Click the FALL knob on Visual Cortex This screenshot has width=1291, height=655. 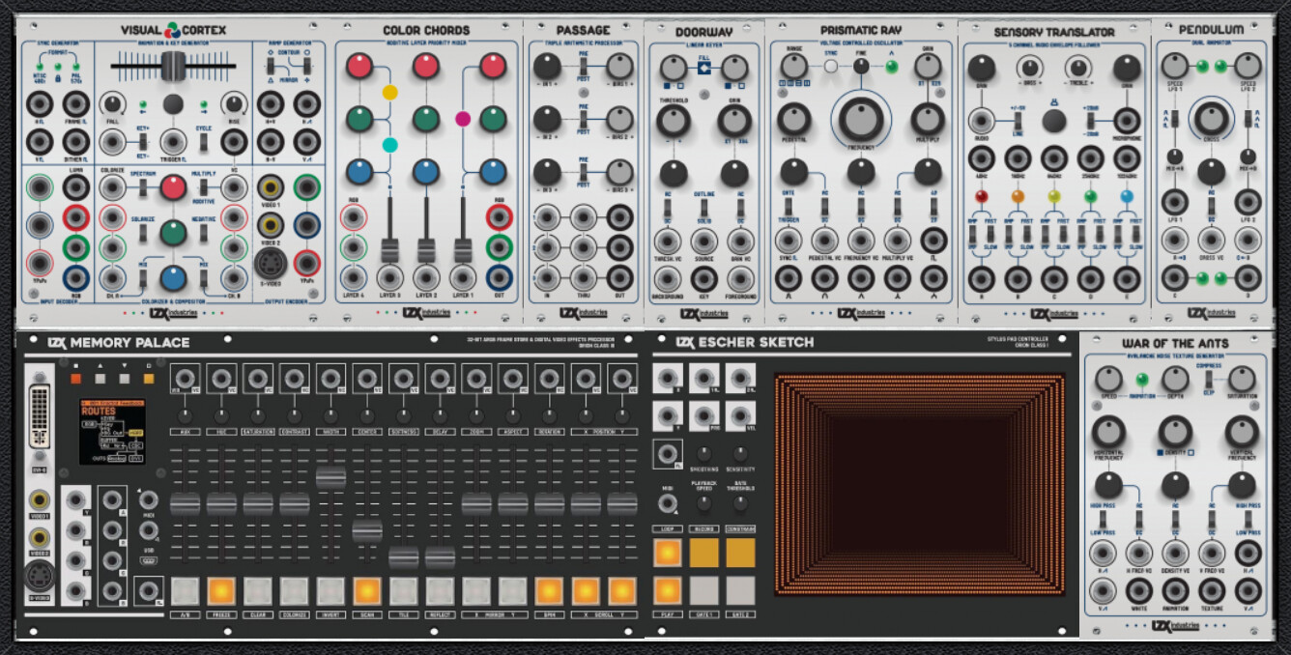(x=113, y=104)
